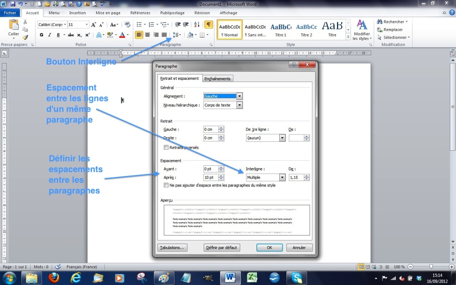
Task: Switch to Page layout view in status bar
Action: [361, 267]
